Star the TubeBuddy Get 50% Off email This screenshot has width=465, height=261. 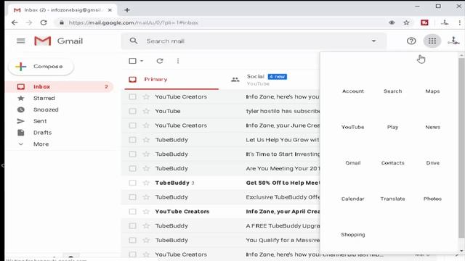coord(146,183)
